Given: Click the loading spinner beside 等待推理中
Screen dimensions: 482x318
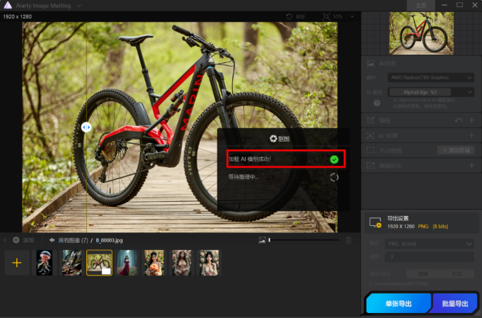Looking at the screenshot, I should click(x=334, y=177).
